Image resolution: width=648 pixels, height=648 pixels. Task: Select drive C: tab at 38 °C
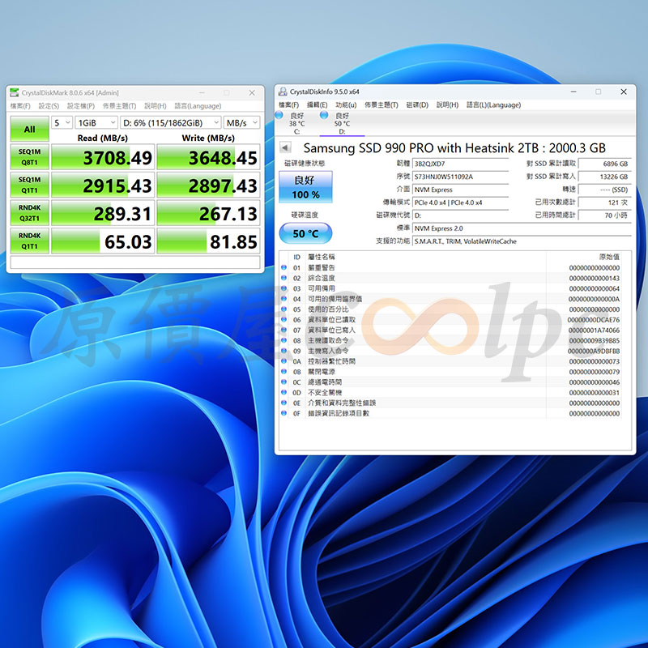(x=296, y=123)
